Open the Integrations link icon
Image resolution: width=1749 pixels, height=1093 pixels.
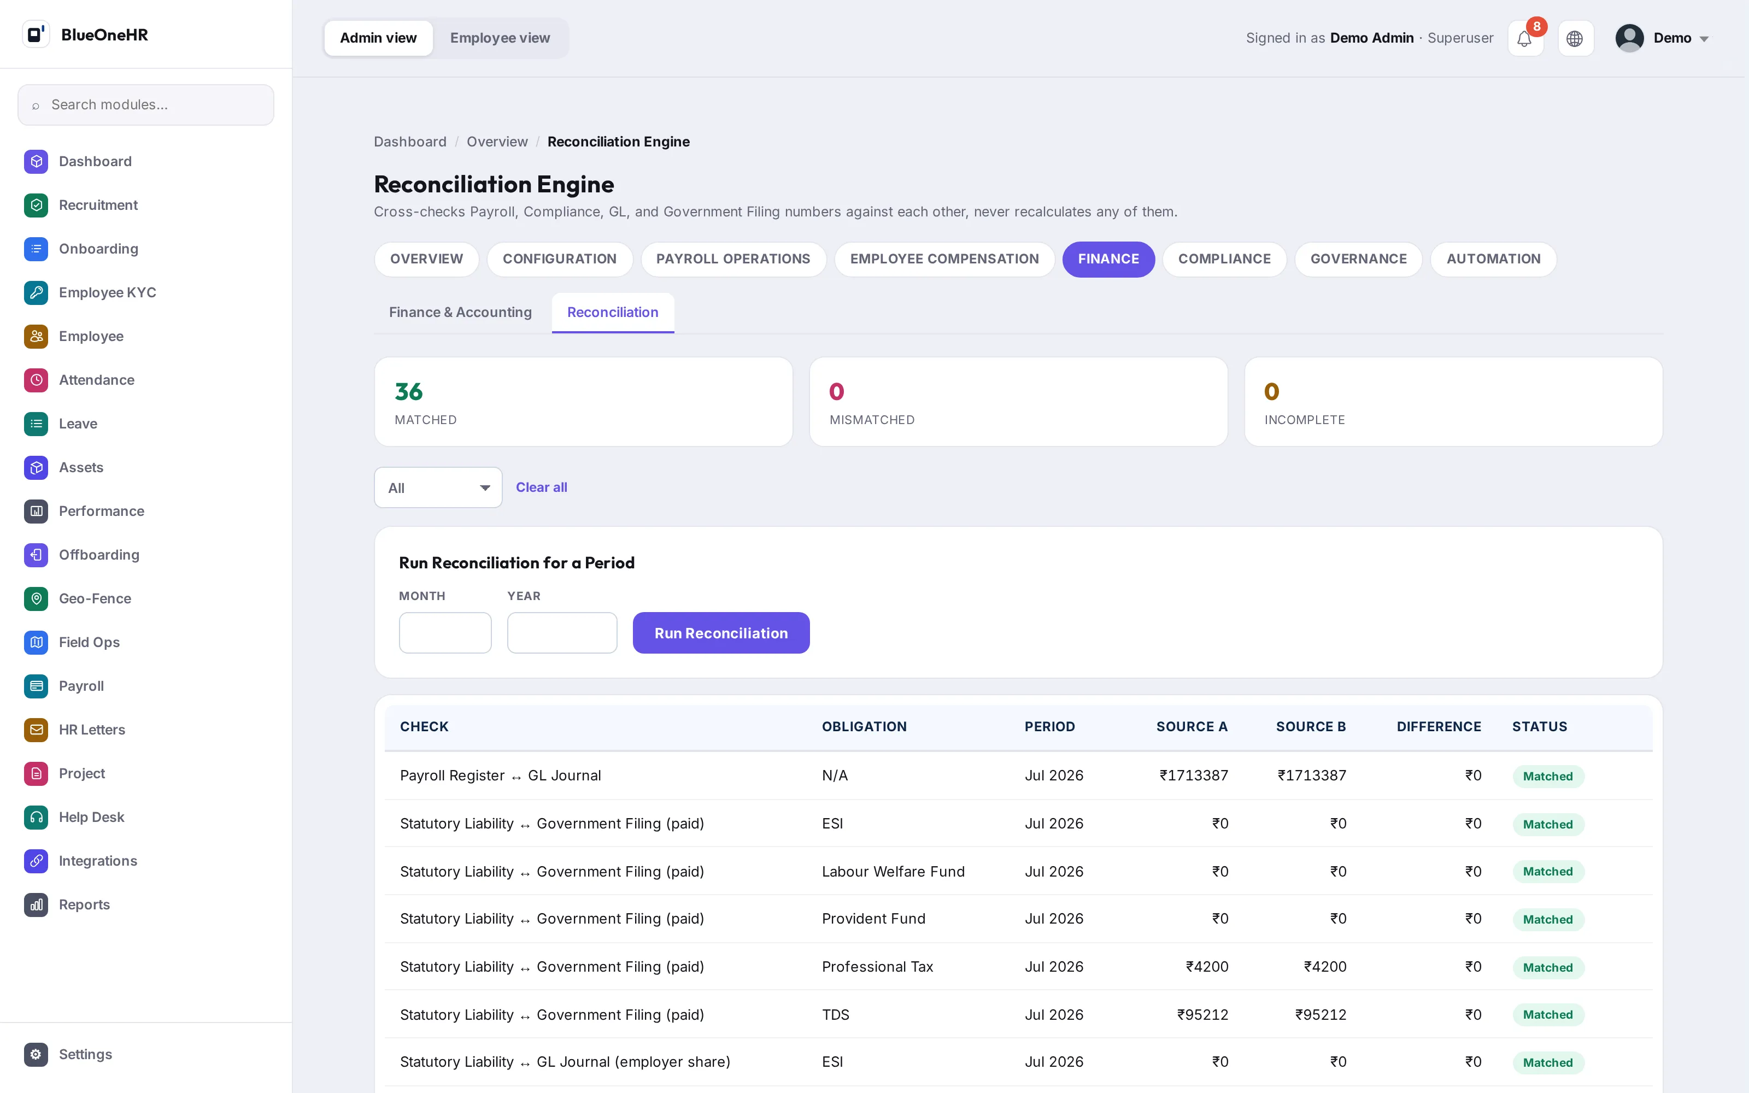(x=36, y=861)
